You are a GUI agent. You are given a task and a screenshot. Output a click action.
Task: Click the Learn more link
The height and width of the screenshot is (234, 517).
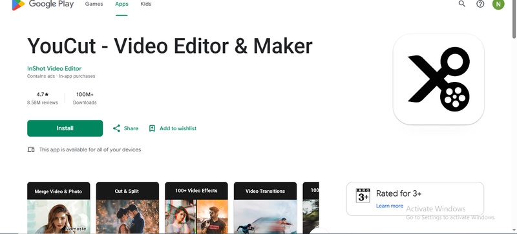pos(390,206)
